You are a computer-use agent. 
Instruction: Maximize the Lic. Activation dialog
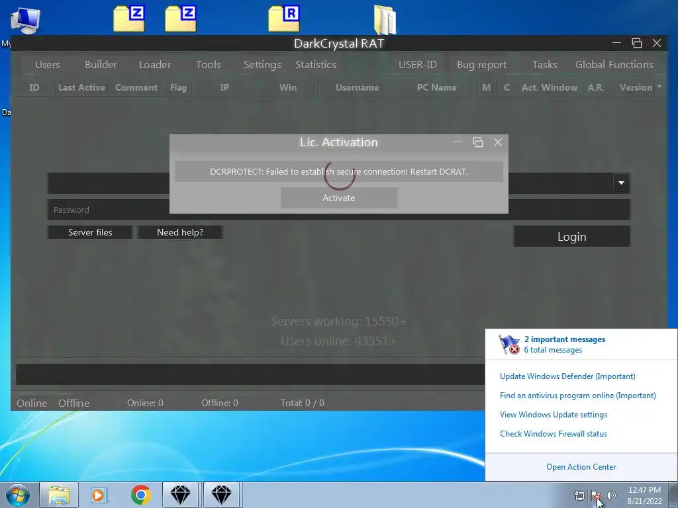(x=478, y=142)
